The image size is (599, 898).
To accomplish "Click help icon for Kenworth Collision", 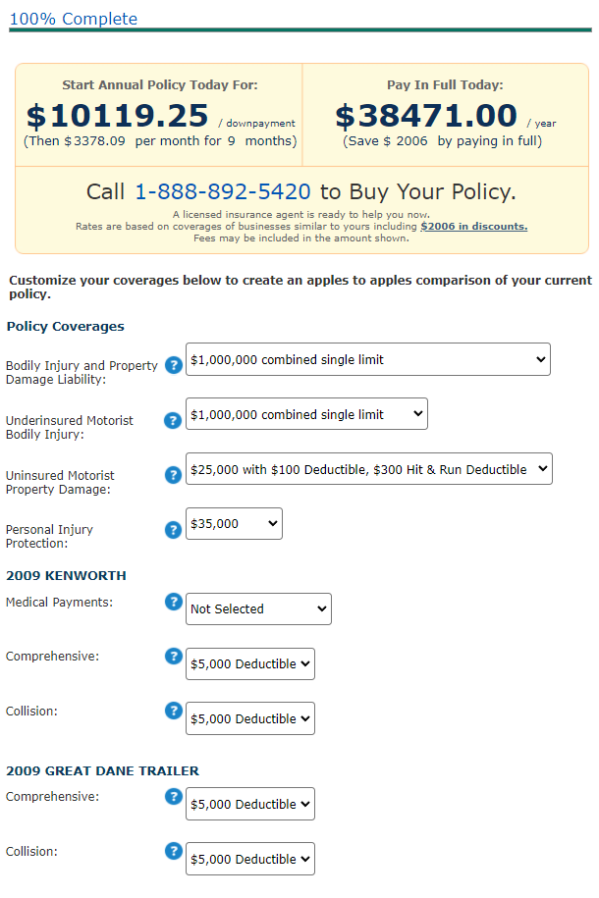I will (x=173, y=711).
